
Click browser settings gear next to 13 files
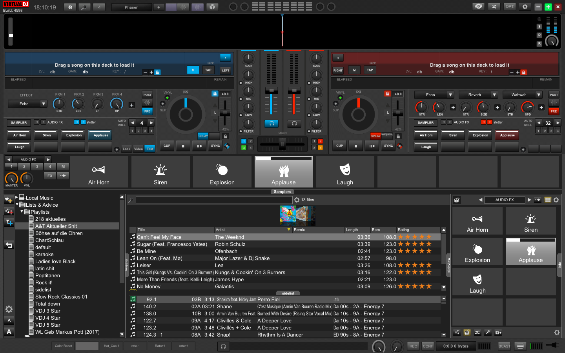(297, 200)
